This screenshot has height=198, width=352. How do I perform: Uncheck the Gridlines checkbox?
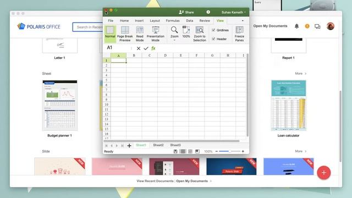(213, 30)
